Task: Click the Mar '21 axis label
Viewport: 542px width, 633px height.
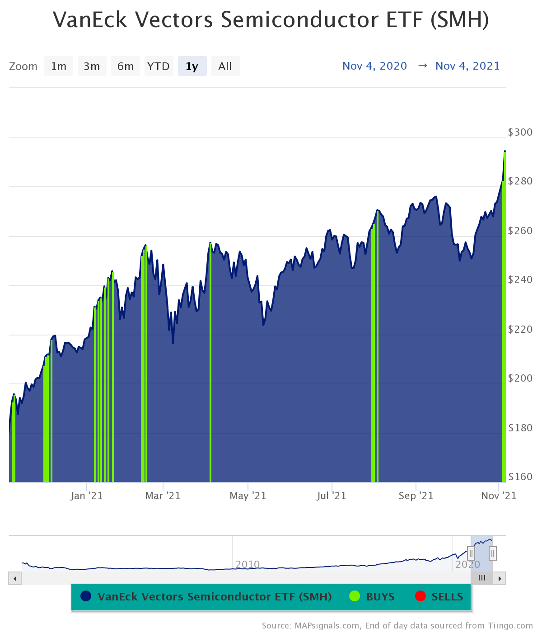Action: (x=163, y=496)
